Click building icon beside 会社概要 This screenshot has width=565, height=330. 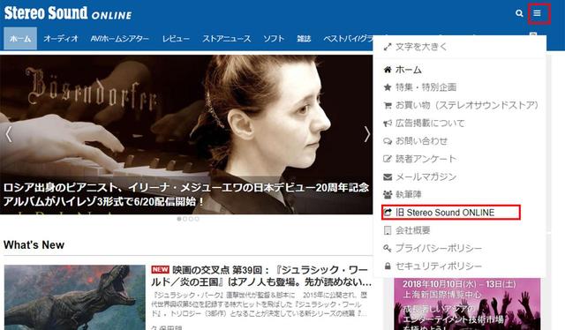(x=388, y=230)
